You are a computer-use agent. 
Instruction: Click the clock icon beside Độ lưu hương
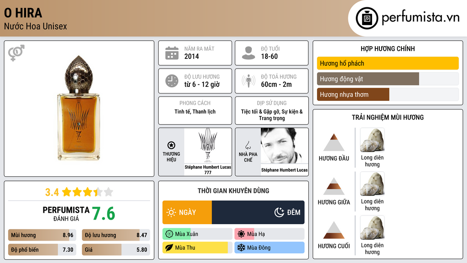(x=172, y=81)
